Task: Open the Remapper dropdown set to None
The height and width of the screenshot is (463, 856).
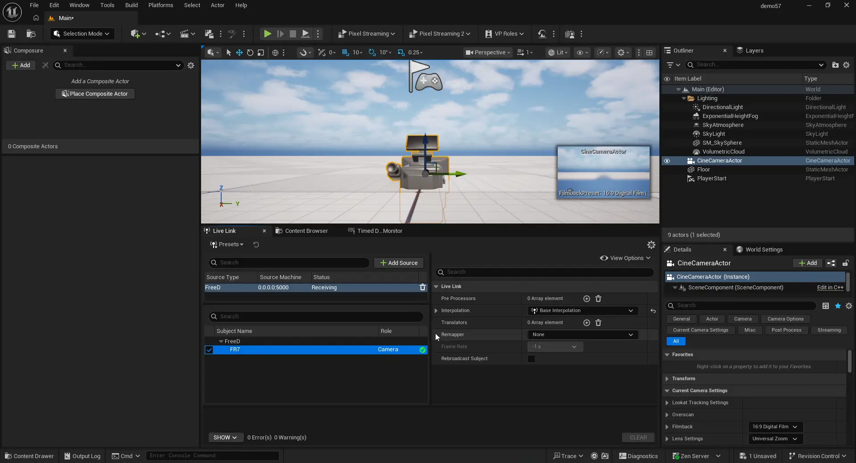Action: click(582, 335)
